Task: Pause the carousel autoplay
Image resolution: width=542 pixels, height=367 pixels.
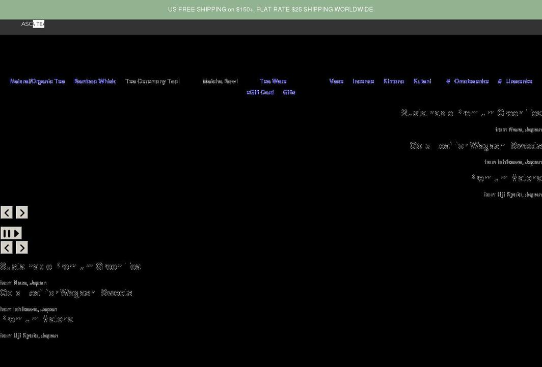Action: point(7,232)
